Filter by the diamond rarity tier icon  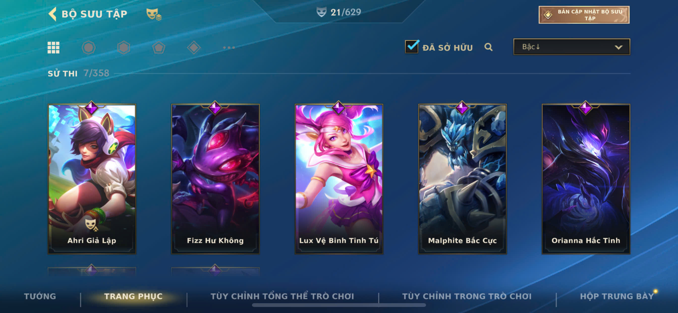[194, 48]
